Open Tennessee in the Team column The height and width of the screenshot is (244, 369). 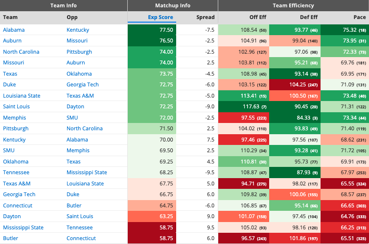(x=16, y=172)
